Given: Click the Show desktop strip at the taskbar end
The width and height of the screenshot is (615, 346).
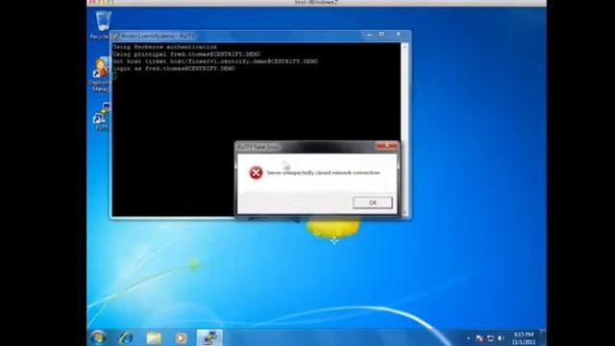Looking at the screenshot, I should click(x=543, y=337).
